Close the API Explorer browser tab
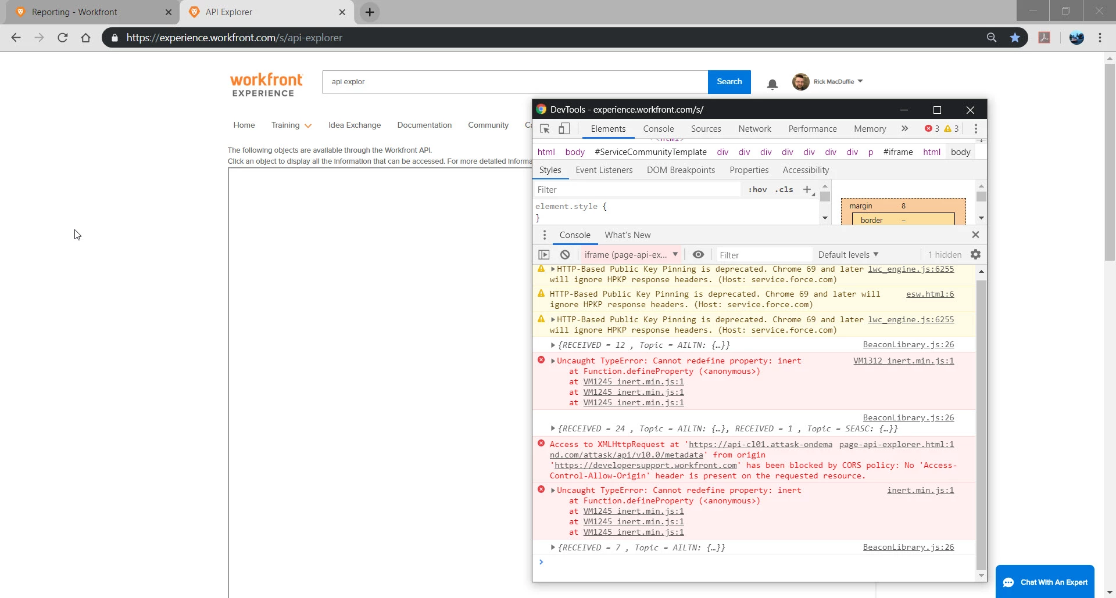The width and height of the screenshot is (1116, 598). 342,12
